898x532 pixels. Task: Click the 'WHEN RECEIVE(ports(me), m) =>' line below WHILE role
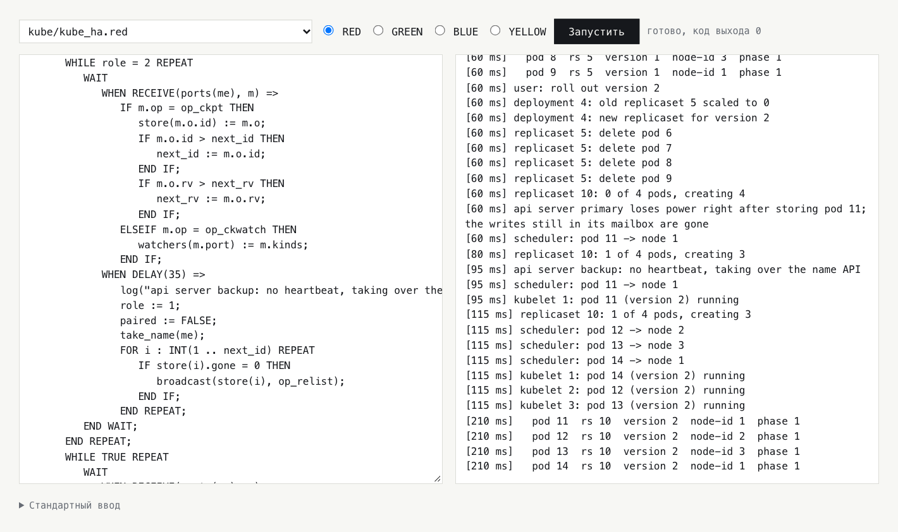click(x=190, y=93)
